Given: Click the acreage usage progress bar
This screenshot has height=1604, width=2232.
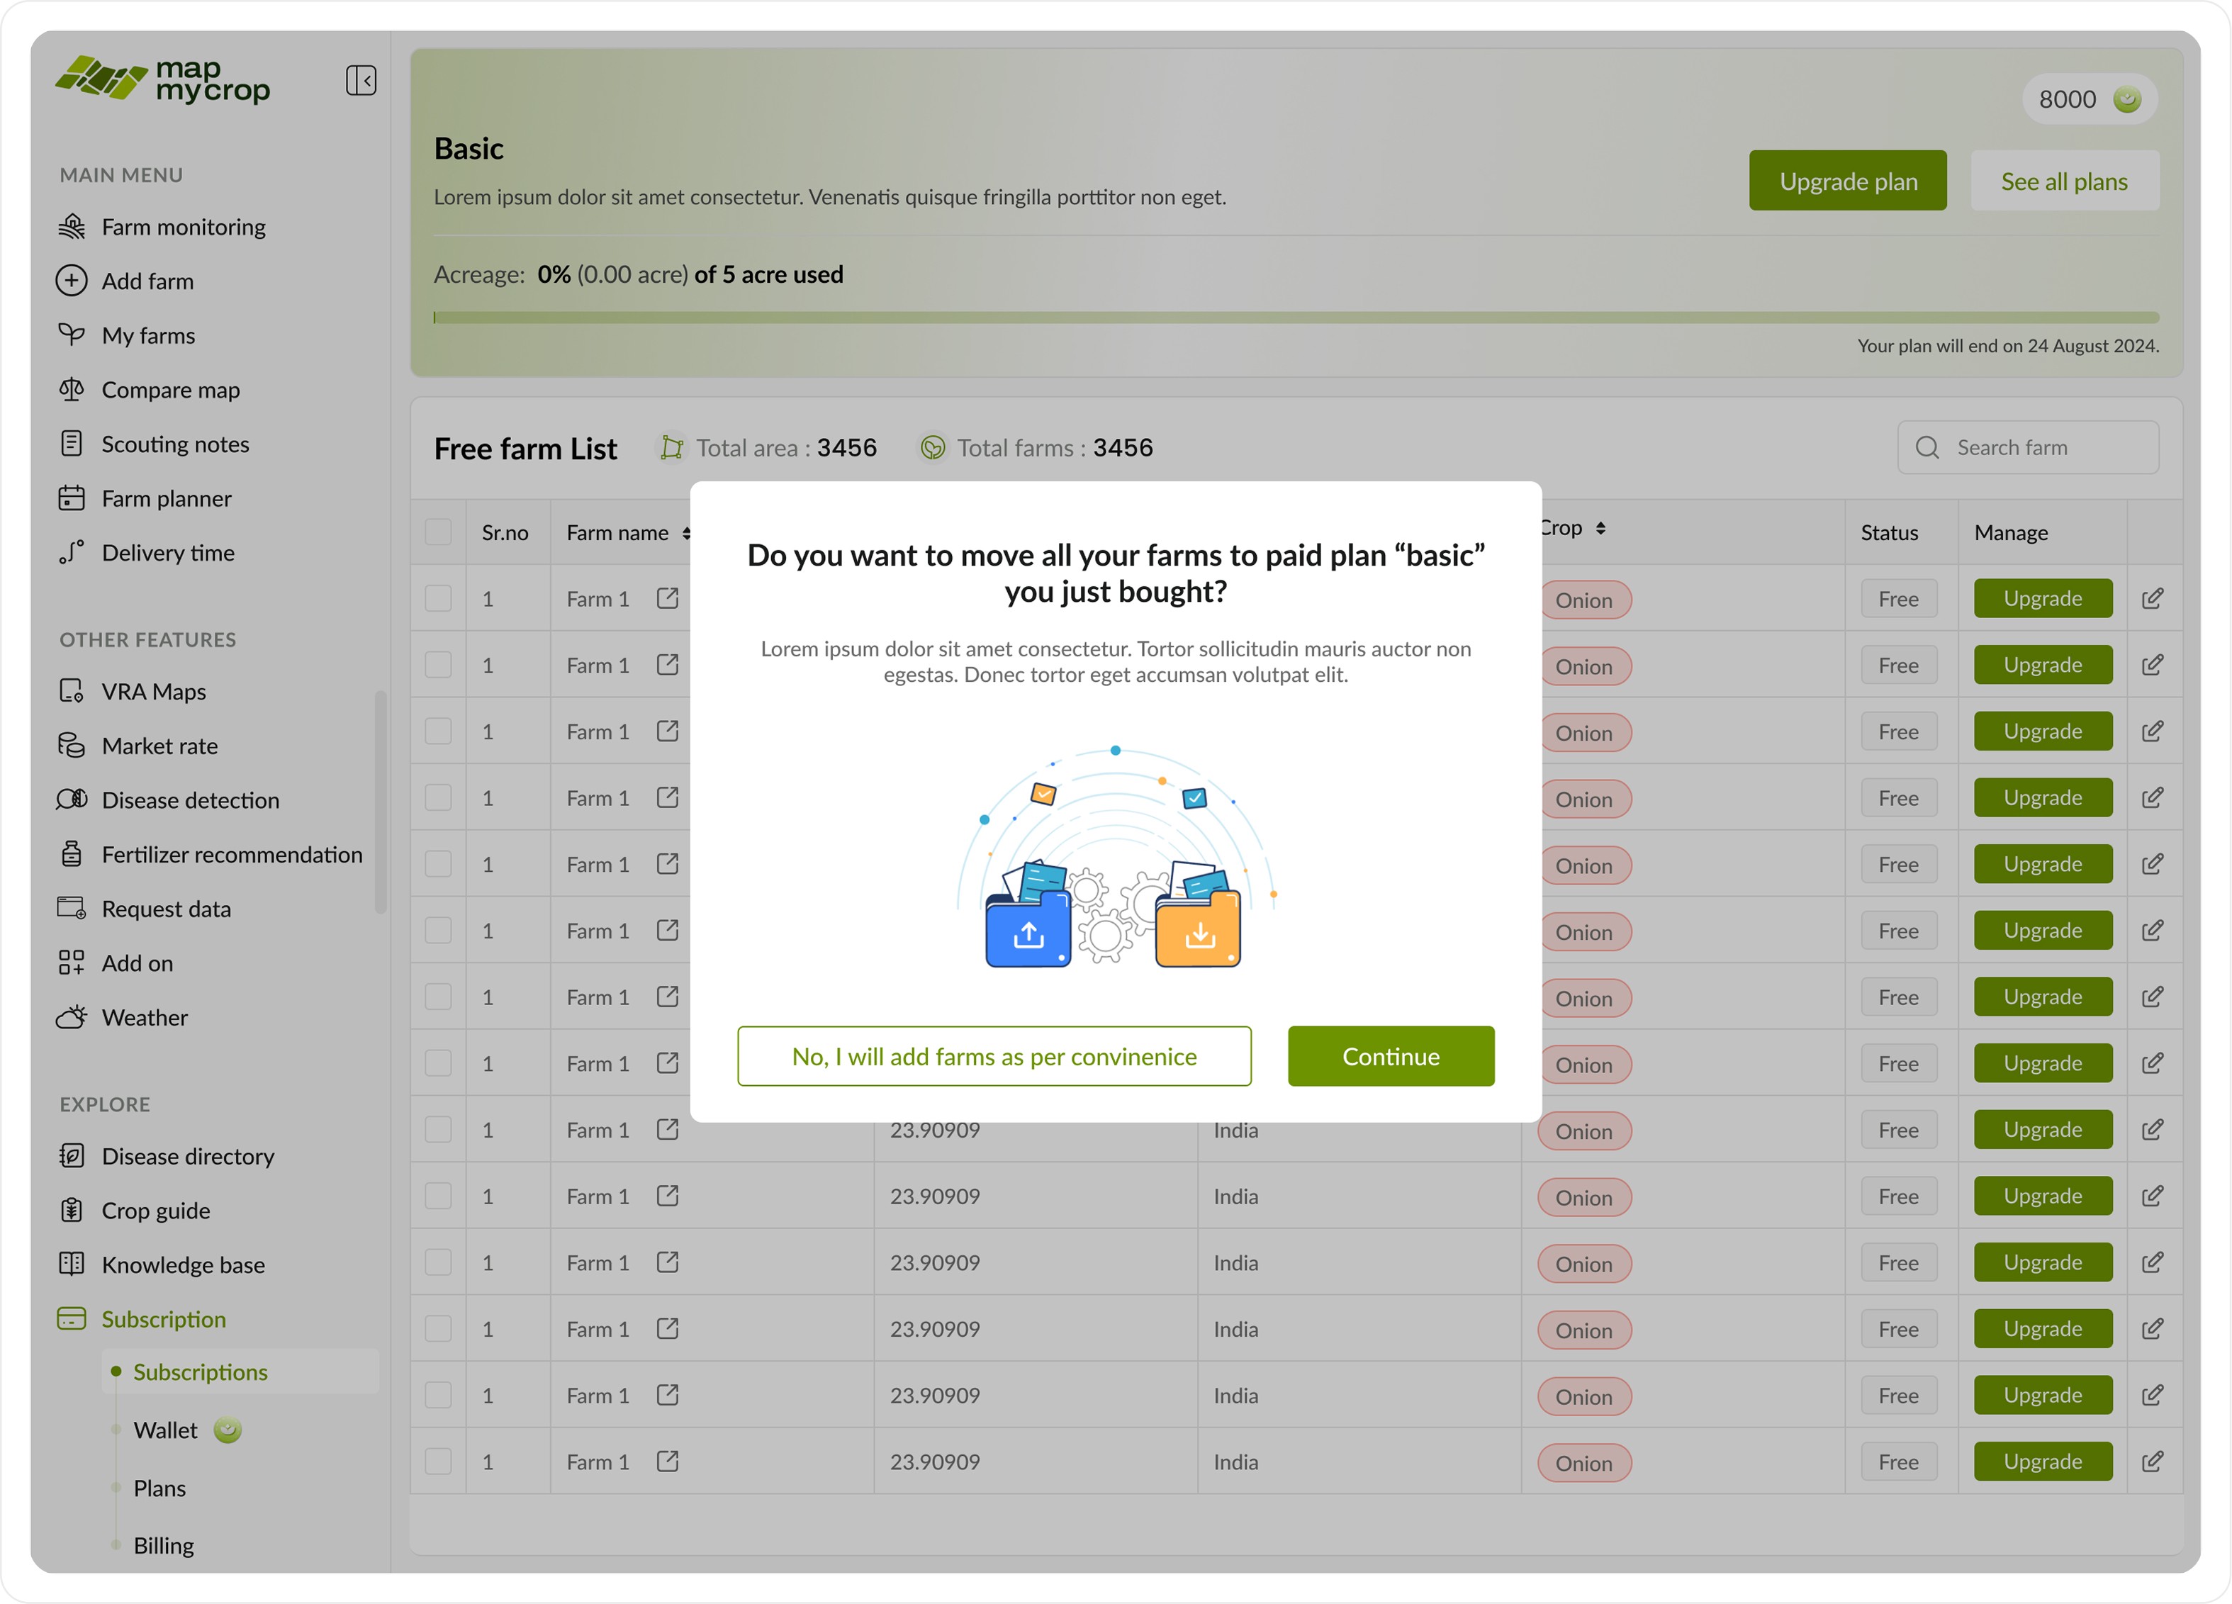Looking at the screenshot, I should [x=1295, y=318].
